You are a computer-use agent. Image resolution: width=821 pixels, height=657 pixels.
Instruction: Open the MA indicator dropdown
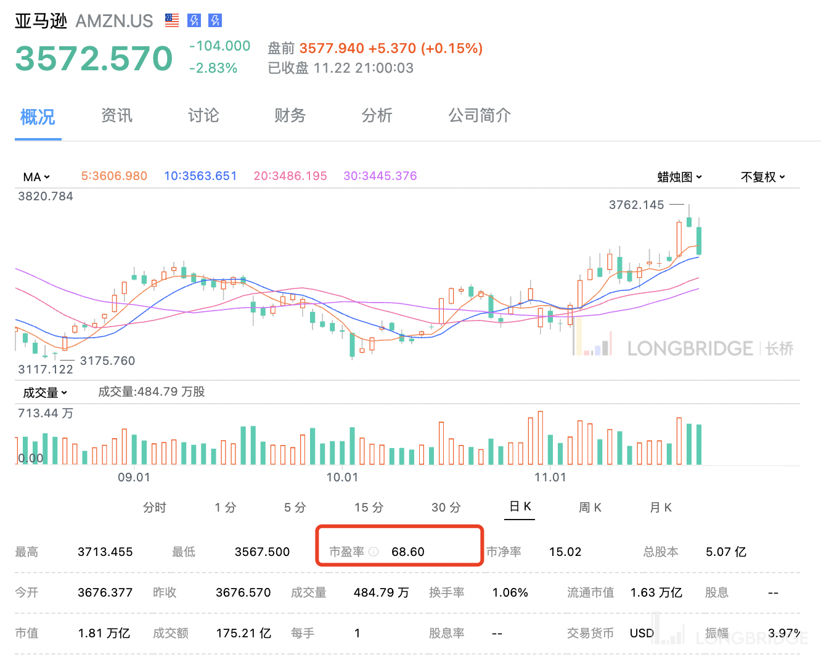36,177
